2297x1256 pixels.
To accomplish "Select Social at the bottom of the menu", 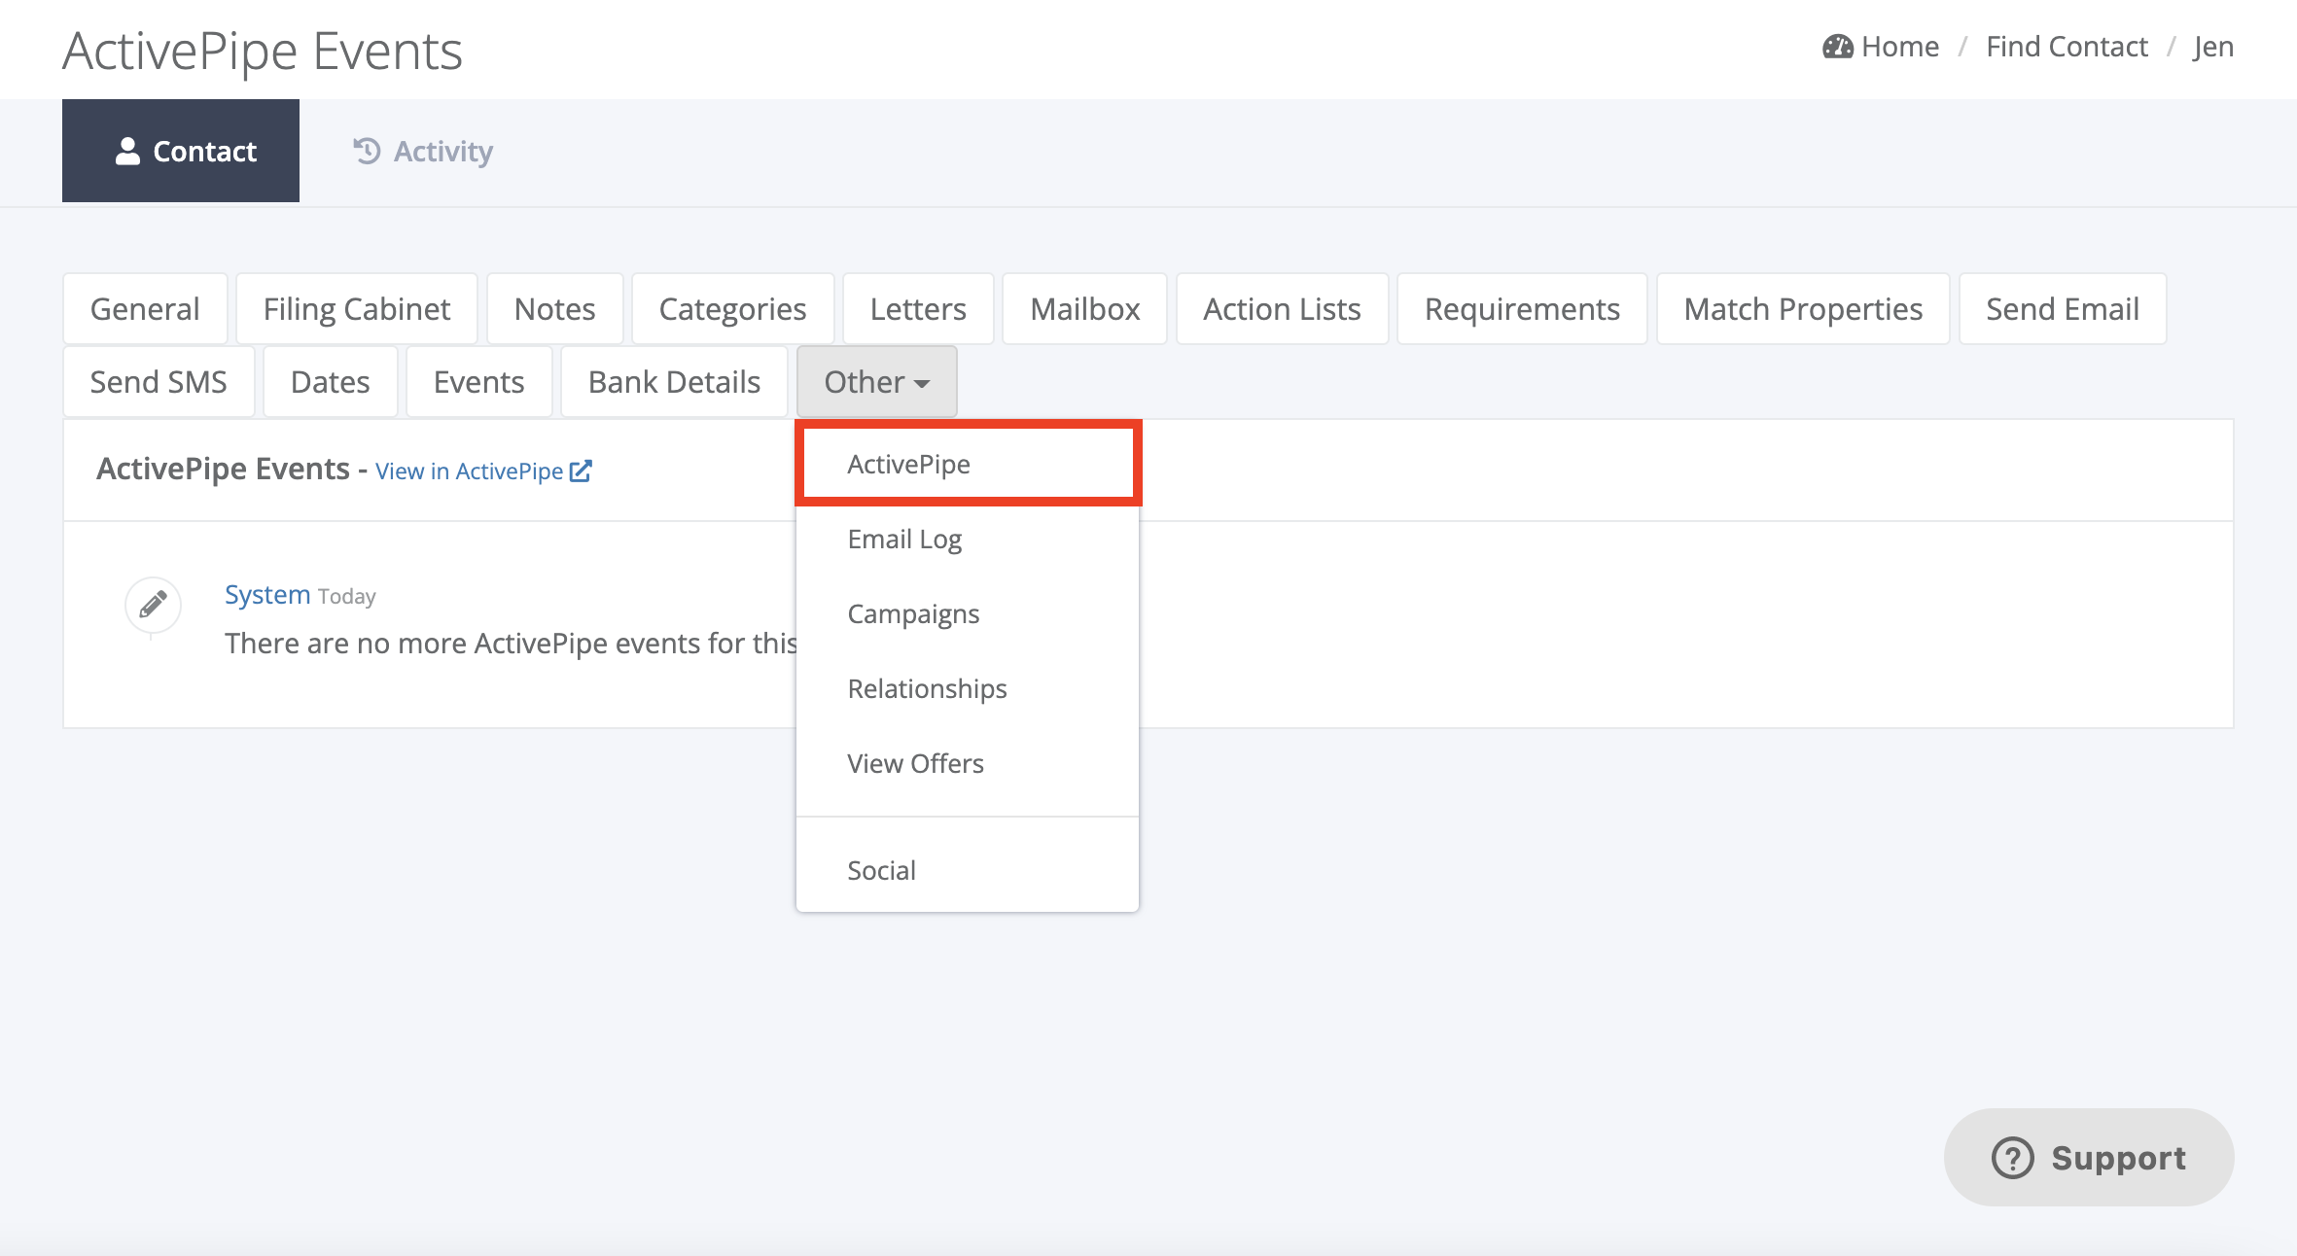I will point(881,869).
